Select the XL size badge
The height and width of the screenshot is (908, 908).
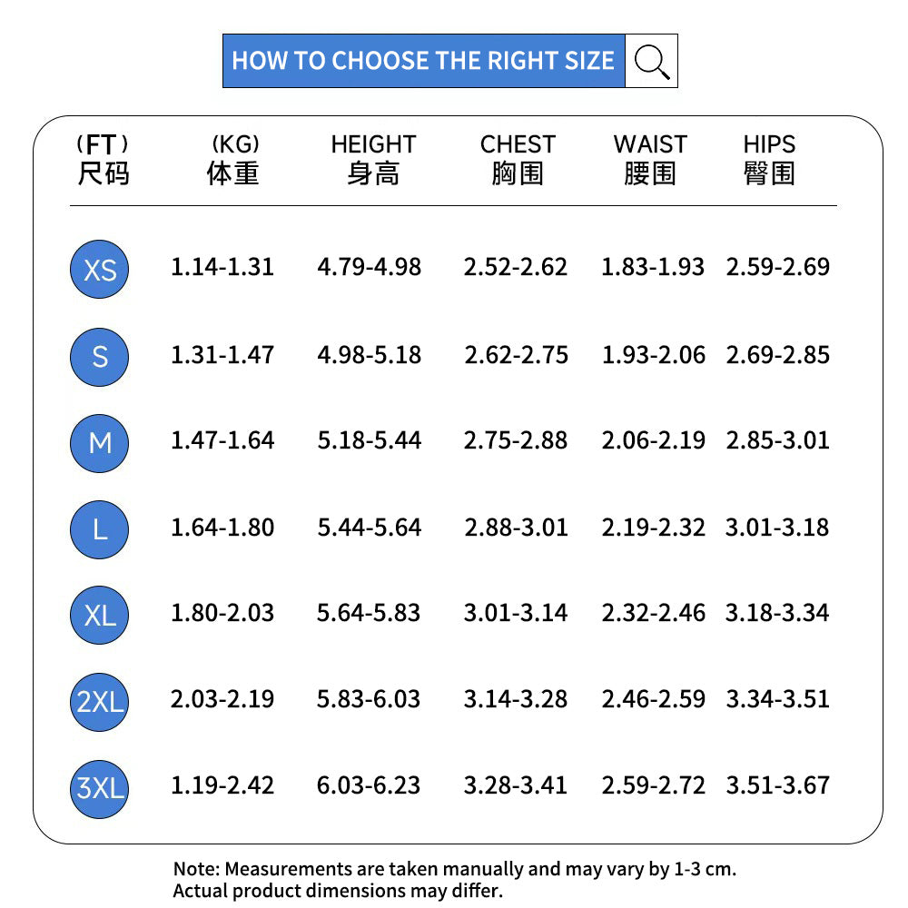point(100,615)
